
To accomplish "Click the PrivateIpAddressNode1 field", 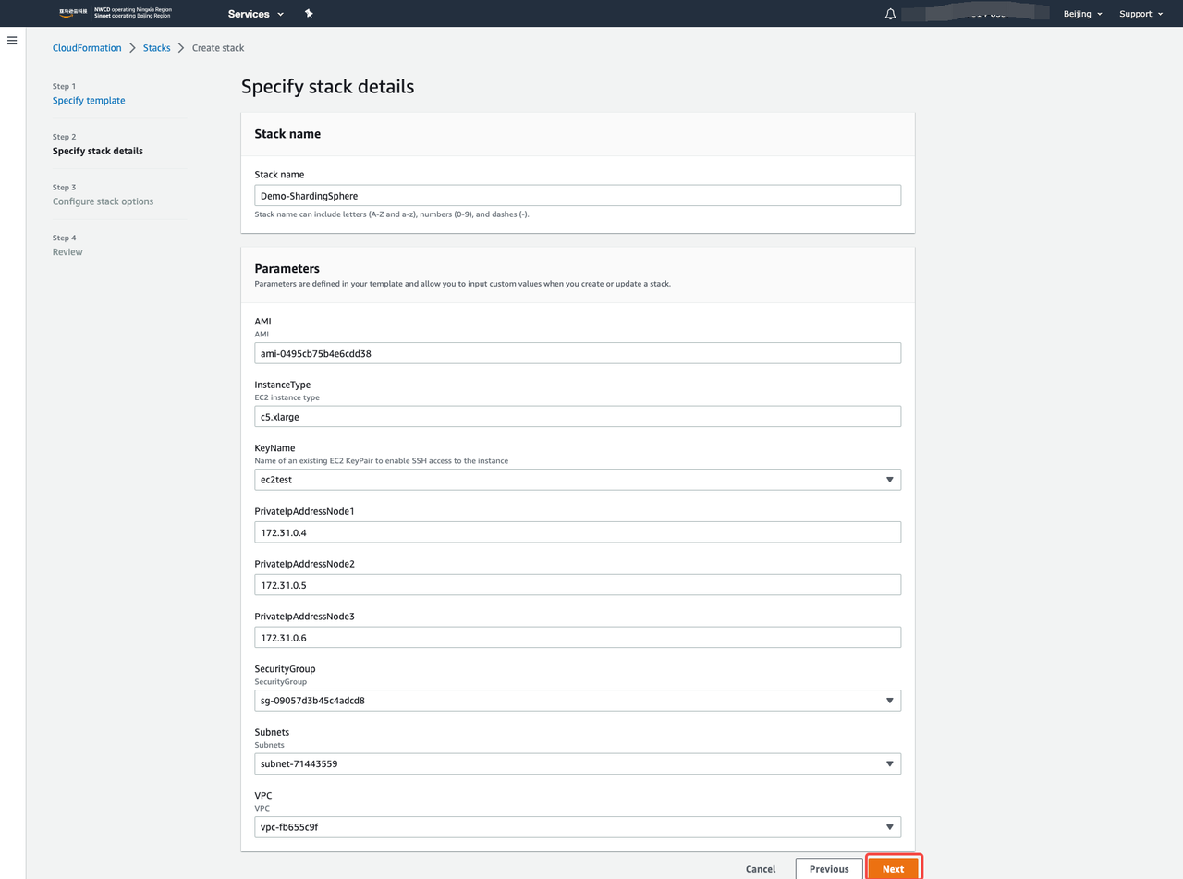I will pyautogui.click(x=577, y=532).
